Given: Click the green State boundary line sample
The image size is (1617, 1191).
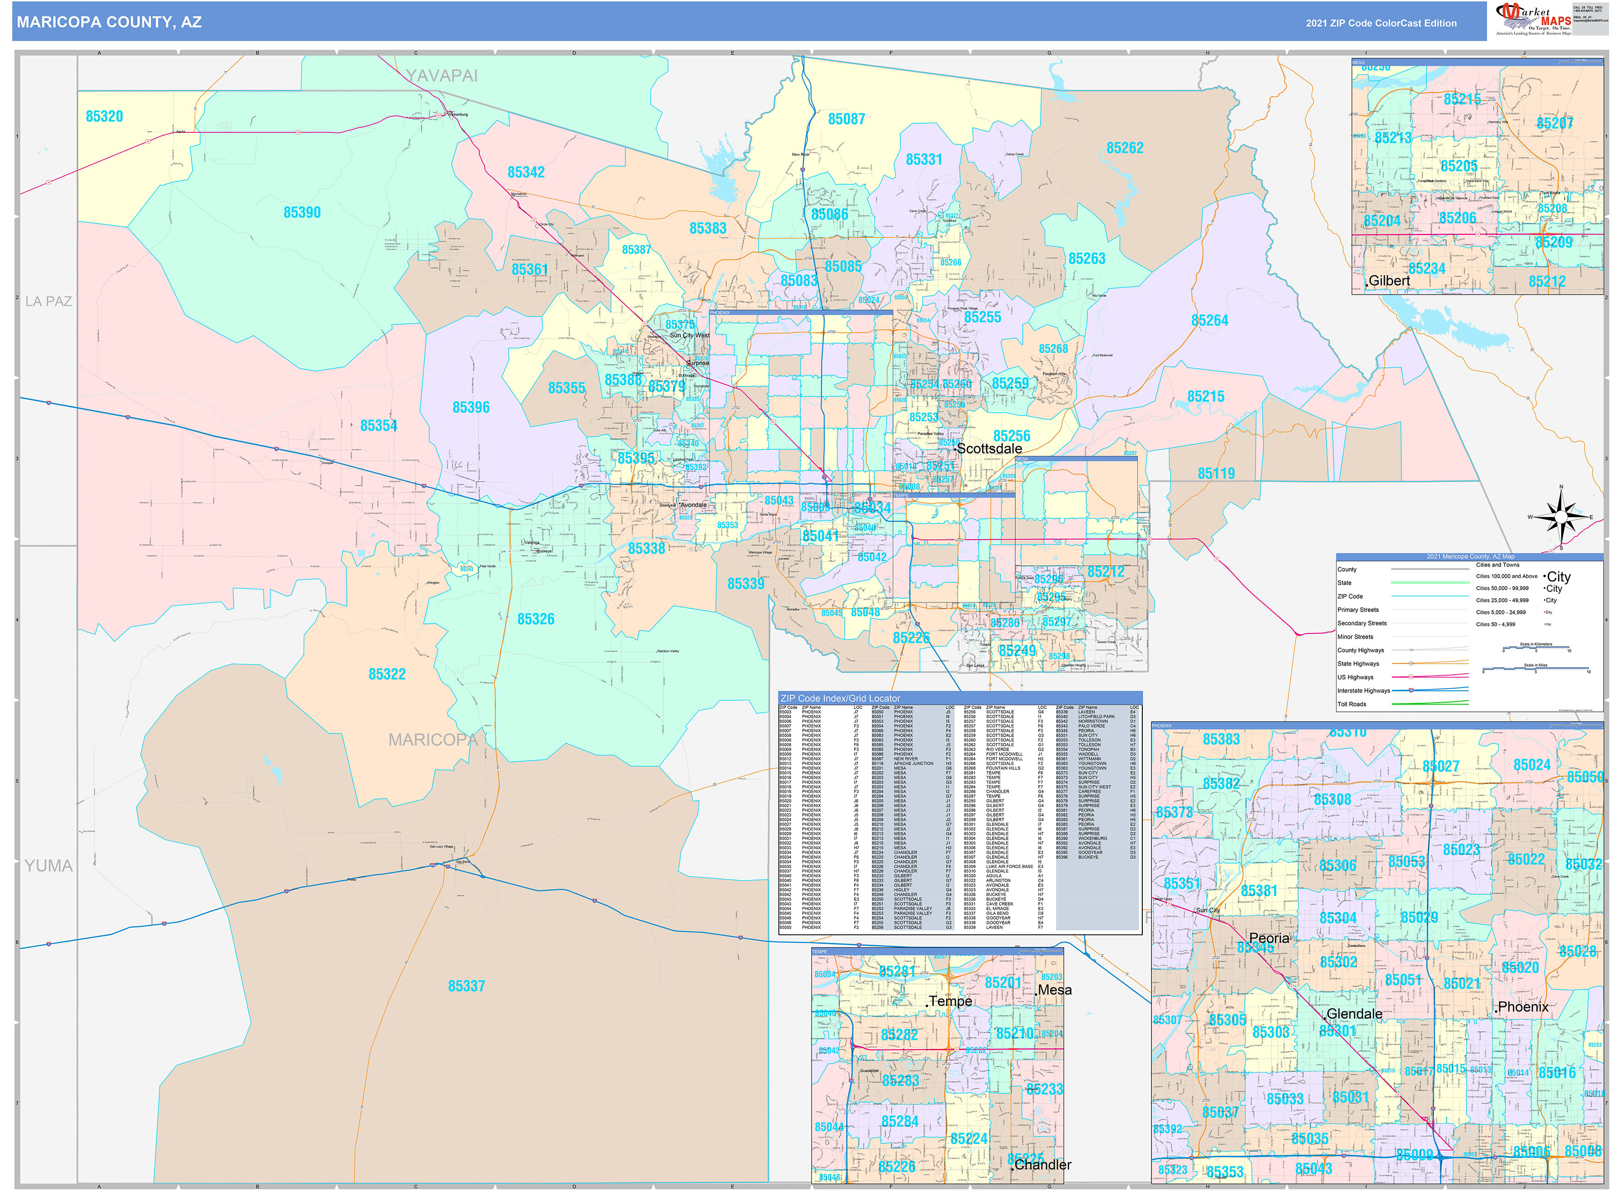Looking at the screenshot, I should 1430,583.
